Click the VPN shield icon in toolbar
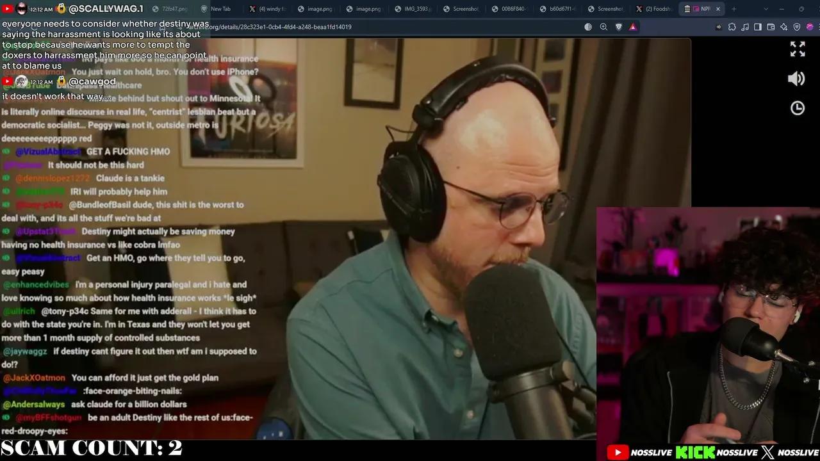 (797, 27)
